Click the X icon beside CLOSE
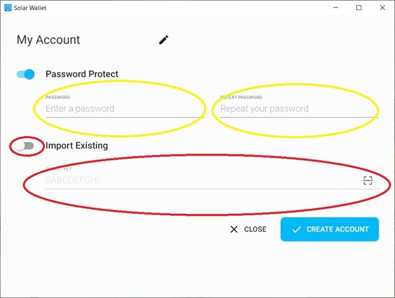Image resolution: width=395 pixels, height=298 pixels. (x=234, y=229)
